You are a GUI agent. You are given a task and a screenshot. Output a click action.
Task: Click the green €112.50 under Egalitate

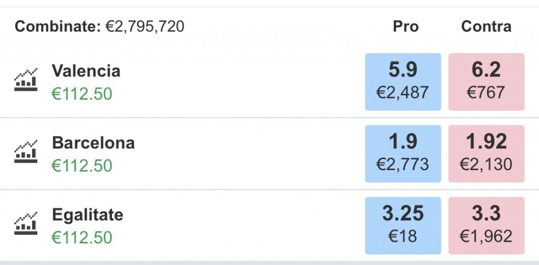(x=82, y=238)
